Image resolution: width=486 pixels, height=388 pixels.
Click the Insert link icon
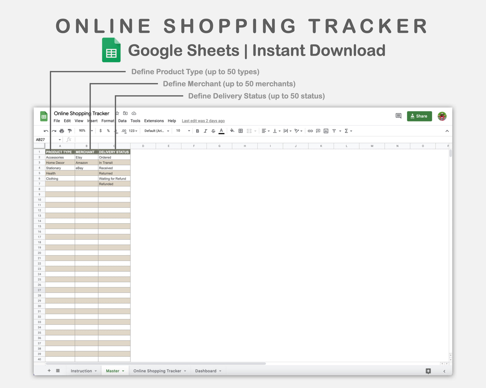(310, 131)
